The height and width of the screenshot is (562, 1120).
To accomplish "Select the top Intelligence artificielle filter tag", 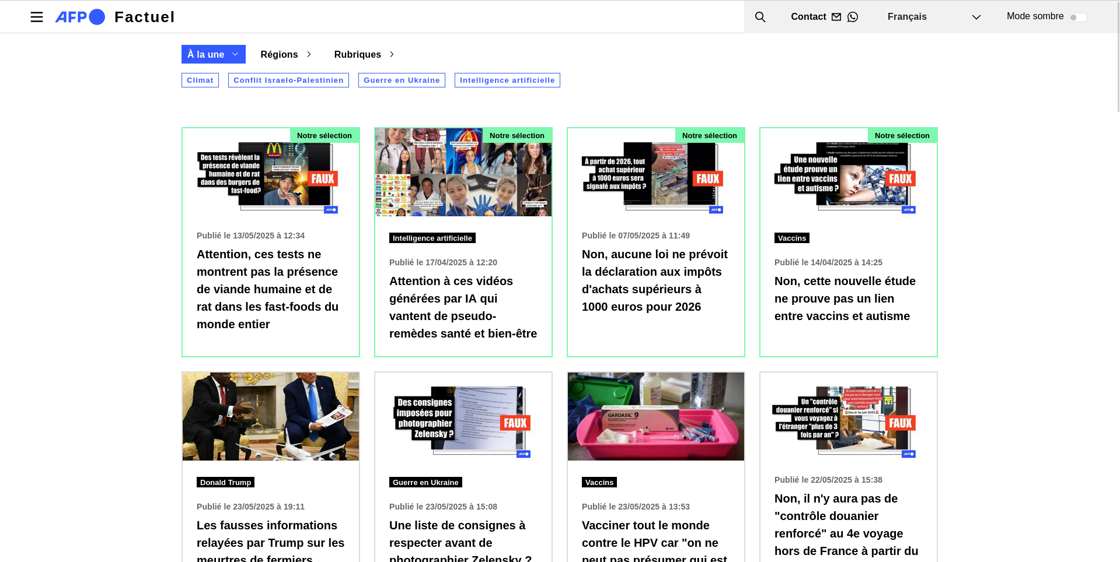I will (x=507, y=80).
